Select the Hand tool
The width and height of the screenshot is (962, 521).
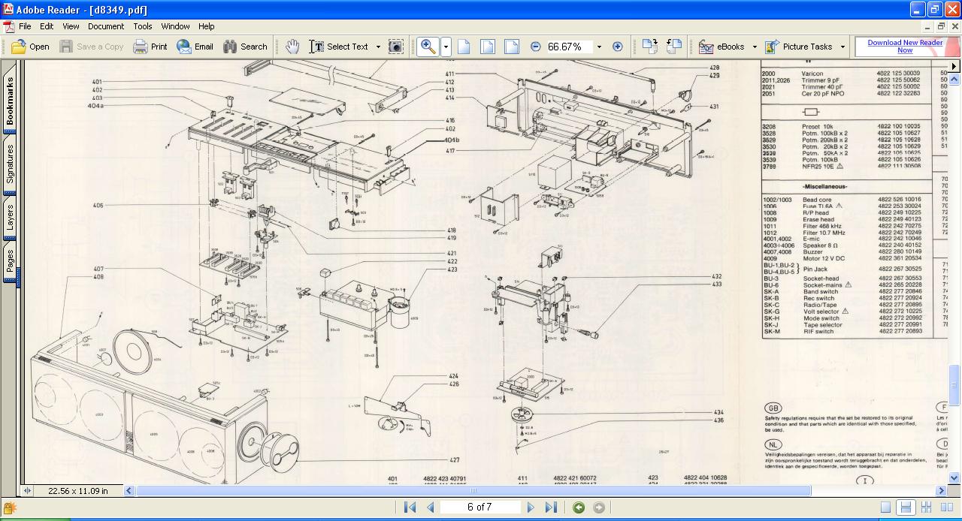point(292,47)
